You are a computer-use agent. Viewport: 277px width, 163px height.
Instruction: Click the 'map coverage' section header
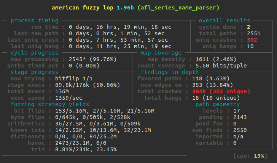(x=161, y=53)
